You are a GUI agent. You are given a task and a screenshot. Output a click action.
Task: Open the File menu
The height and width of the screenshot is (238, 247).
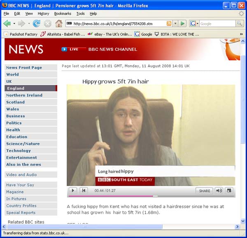coord(6,14)
